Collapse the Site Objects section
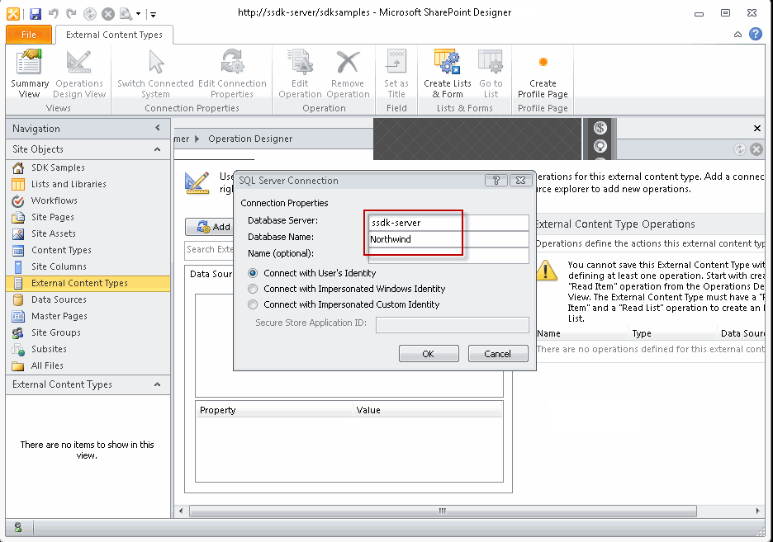The width and height of the screenshot is (773, 542). coord(158,149)
